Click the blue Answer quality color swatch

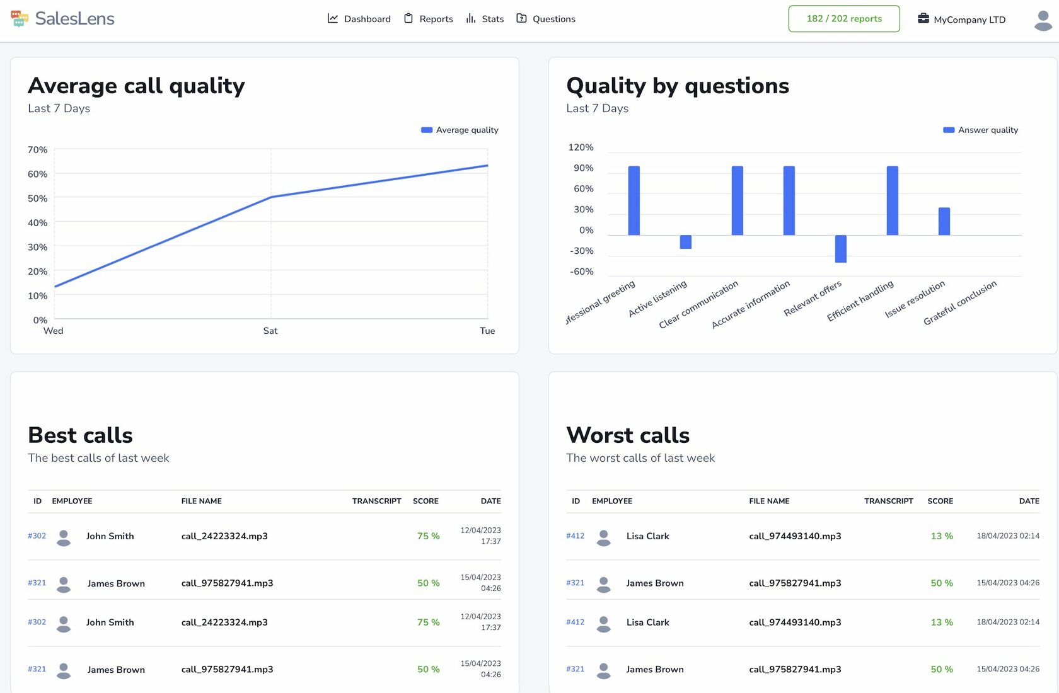pos(949,129)
